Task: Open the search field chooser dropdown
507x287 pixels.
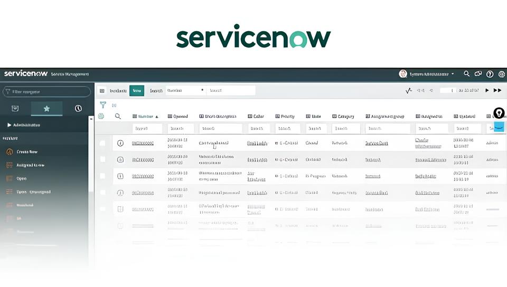Action: tap(185, 90)
